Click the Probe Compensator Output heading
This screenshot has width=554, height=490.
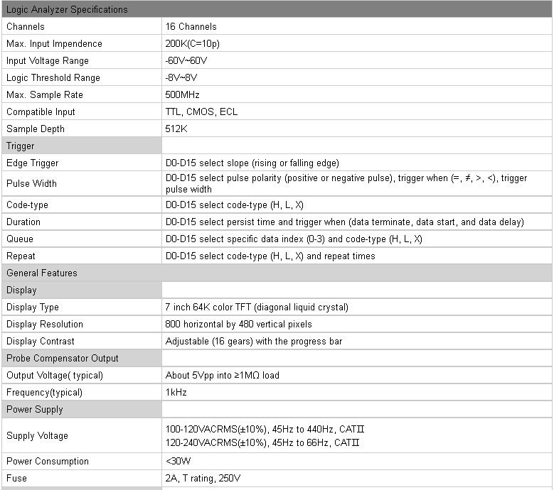click(x=62, y=359)
